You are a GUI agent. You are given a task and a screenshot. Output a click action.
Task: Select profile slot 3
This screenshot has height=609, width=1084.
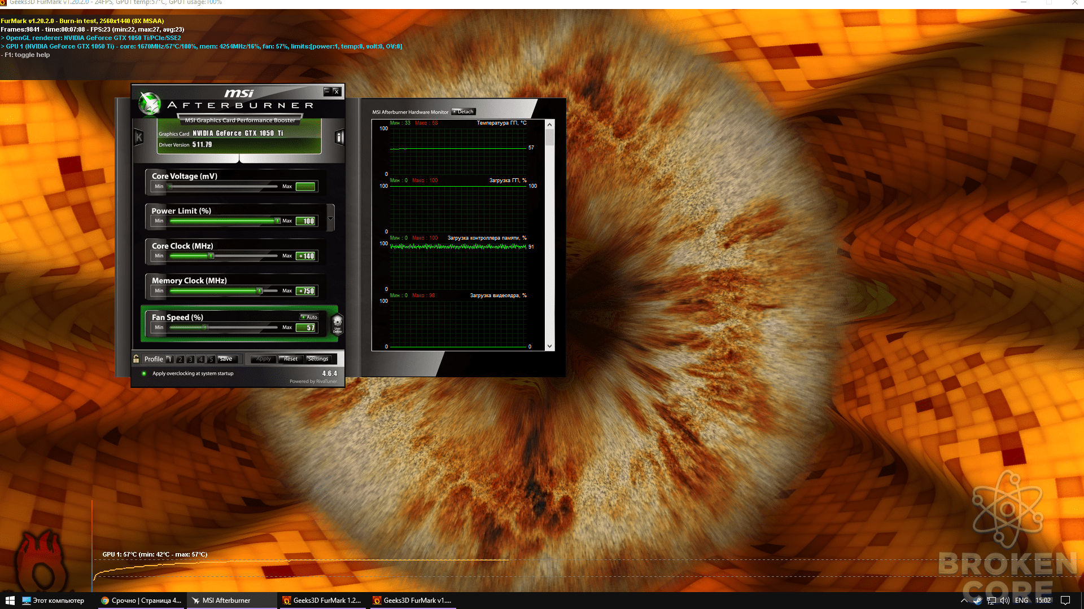tap(190, 359)
